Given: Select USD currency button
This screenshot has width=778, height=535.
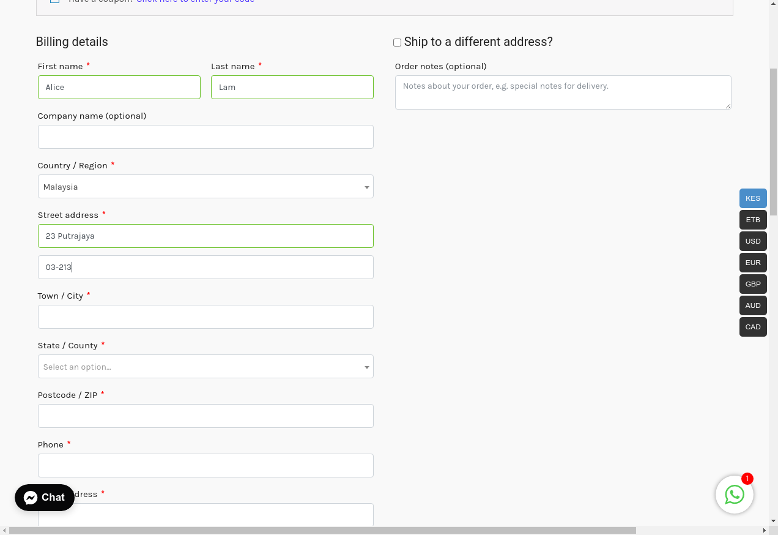Looking at the screenshot, I should click(x=752, y=241).
